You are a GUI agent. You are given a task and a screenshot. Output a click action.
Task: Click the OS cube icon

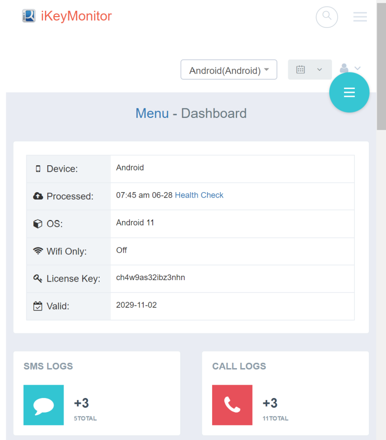[x=38, y=223]
